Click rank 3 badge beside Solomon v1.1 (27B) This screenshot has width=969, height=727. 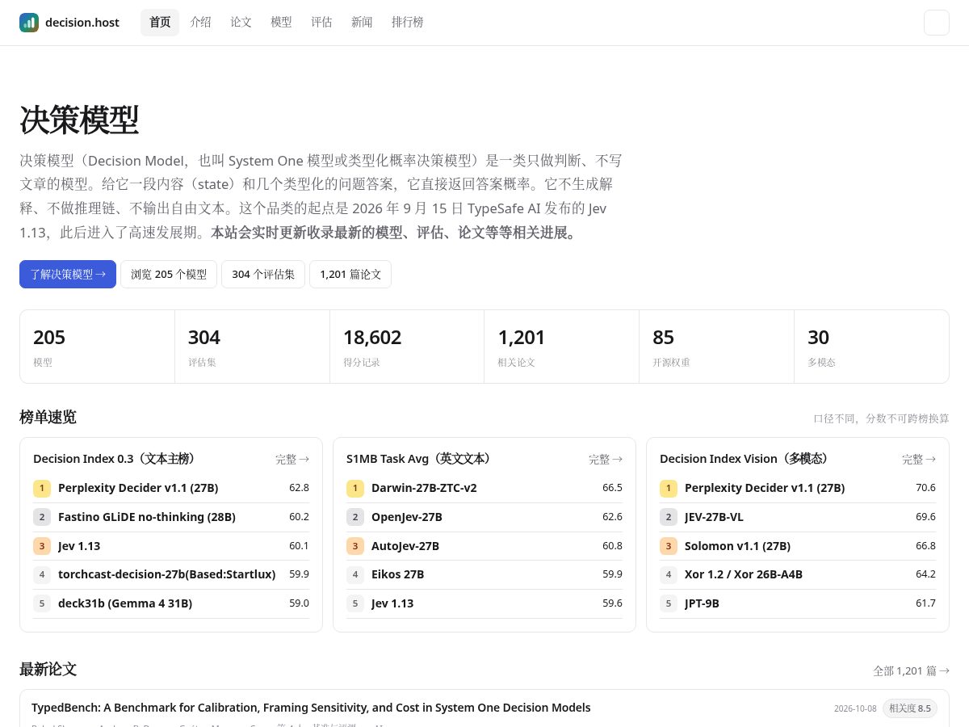point(669,546)
